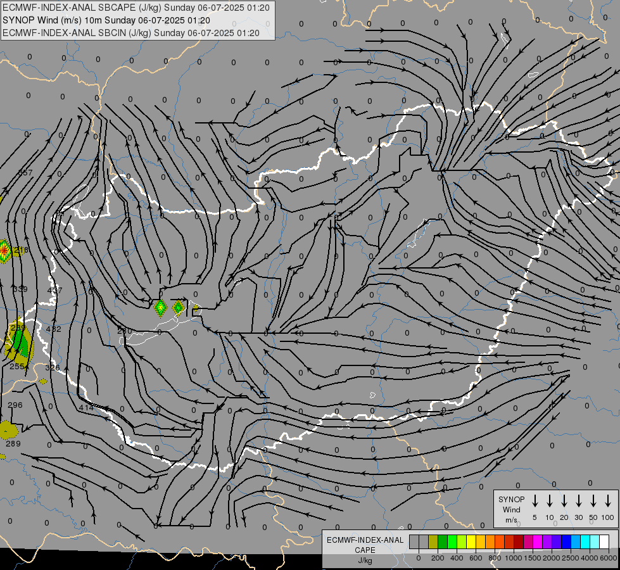620x570 pixels.
Task: Click the '800' tick label in CAPE legend
Action: (x=495, y=558)
